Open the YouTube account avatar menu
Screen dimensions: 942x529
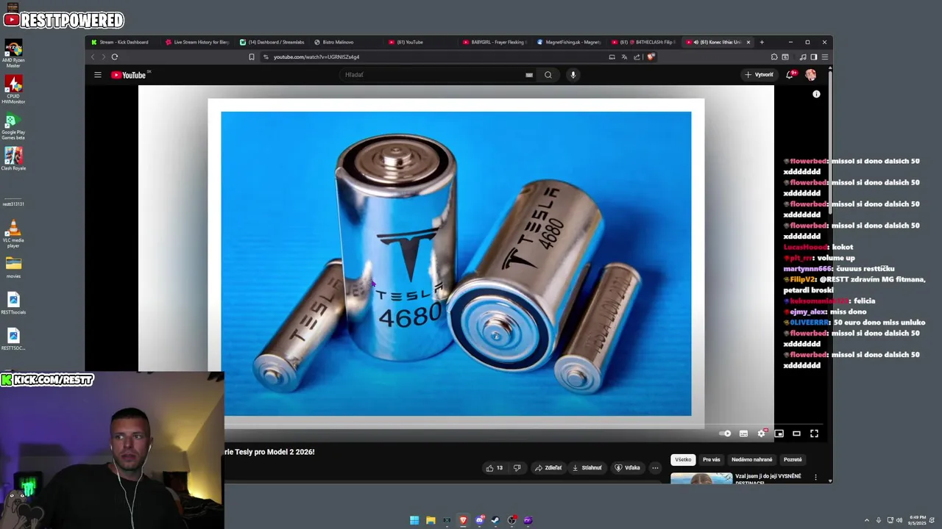[810, 75]
